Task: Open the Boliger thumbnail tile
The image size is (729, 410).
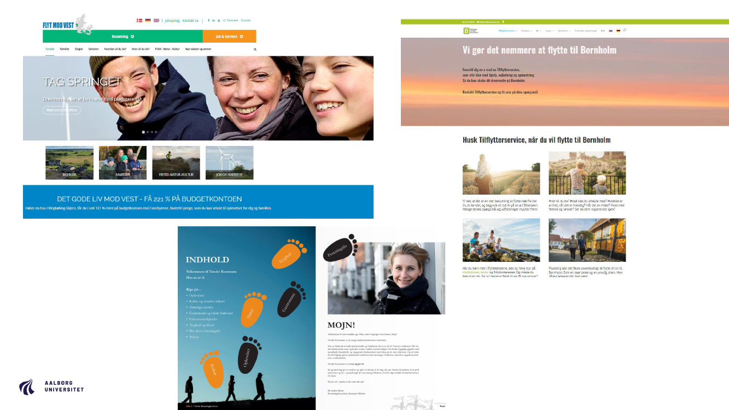Action: pos(69,163)
